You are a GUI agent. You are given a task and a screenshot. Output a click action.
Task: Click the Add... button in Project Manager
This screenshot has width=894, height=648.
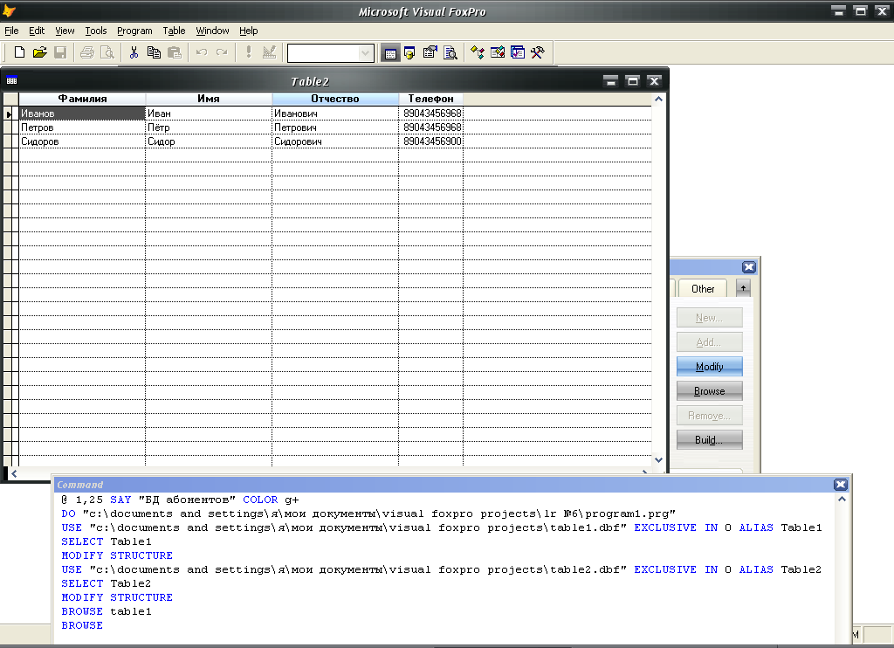(709, 342)
